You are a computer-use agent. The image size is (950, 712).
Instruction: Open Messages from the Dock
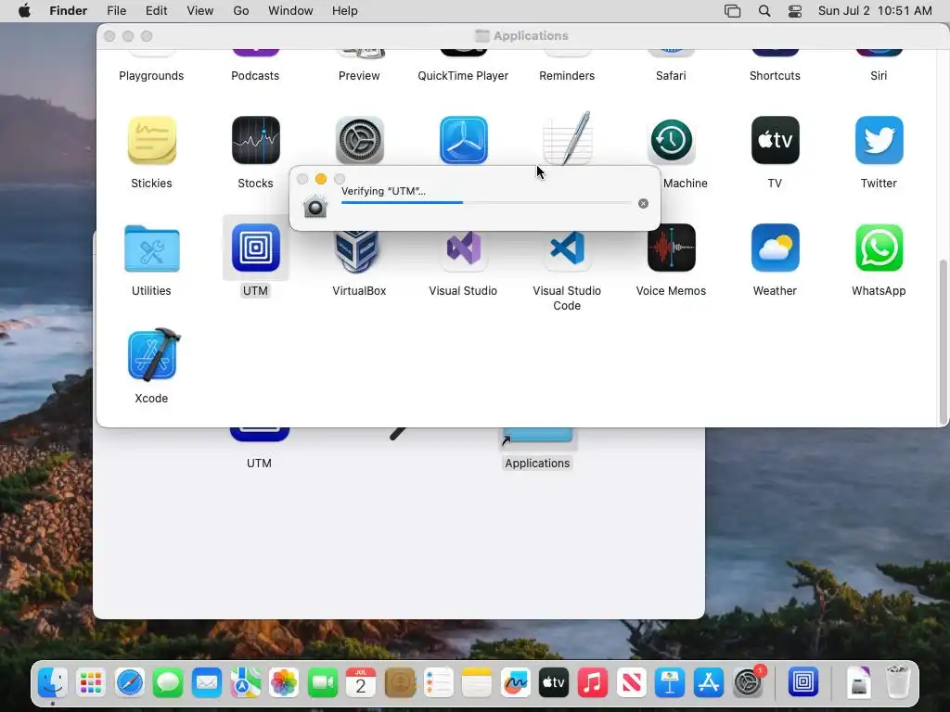[168, 683]
